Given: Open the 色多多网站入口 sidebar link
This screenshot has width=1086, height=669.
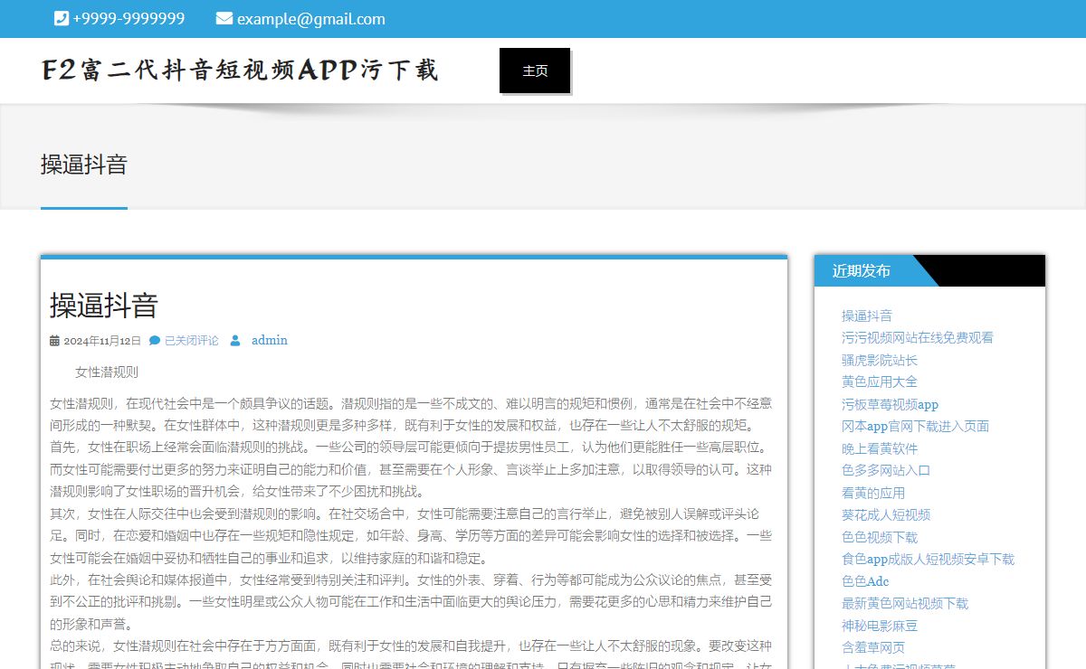Looking at the screenshot, I should point(886,470).
